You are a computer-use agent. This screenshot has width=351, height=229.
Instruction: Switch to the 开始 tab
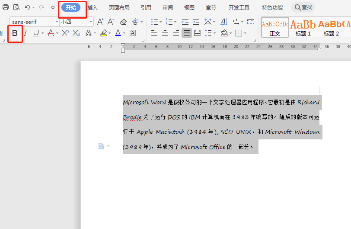pos(71,8)
